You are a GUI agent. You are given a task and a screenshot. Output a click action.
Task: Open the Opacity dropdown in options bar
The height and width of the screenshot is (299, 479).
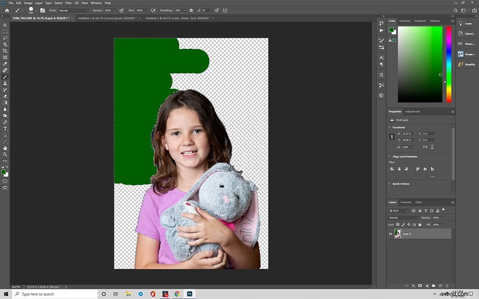pos(114,11)
